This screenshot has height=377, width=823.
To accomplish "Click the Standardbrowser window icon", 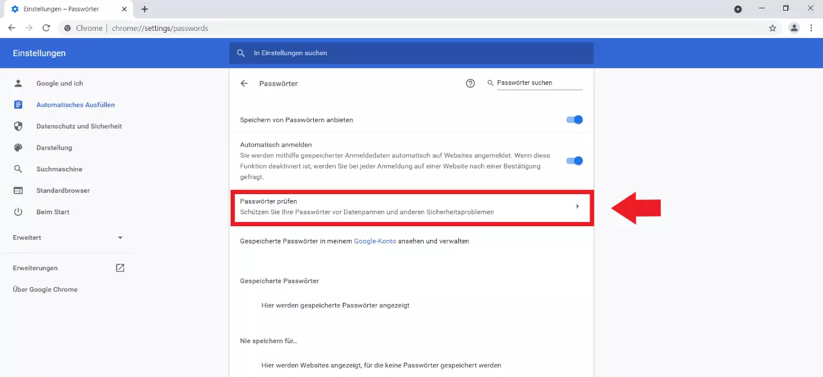I will tap(18, 191).
